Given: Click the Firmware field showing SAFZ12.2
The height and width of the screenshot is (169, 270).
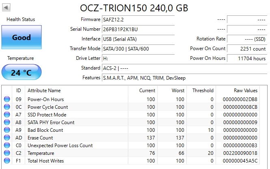Looking at the screenshot, I should 138,19.
